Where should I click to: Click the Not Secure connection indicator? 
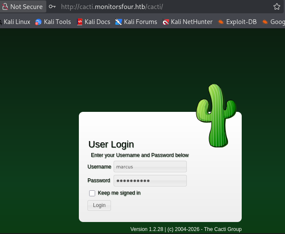coord(22,7)
